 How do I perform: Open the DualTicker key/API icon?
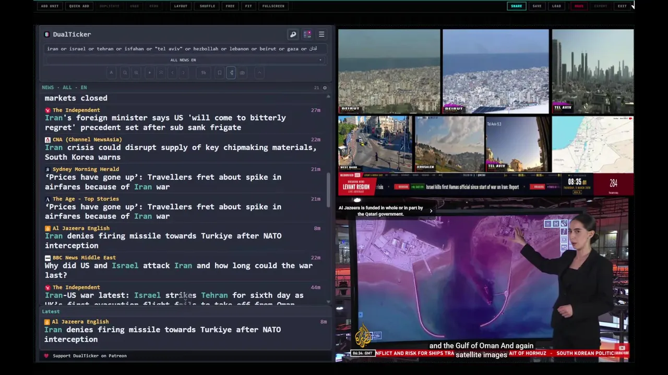(293, 34)
